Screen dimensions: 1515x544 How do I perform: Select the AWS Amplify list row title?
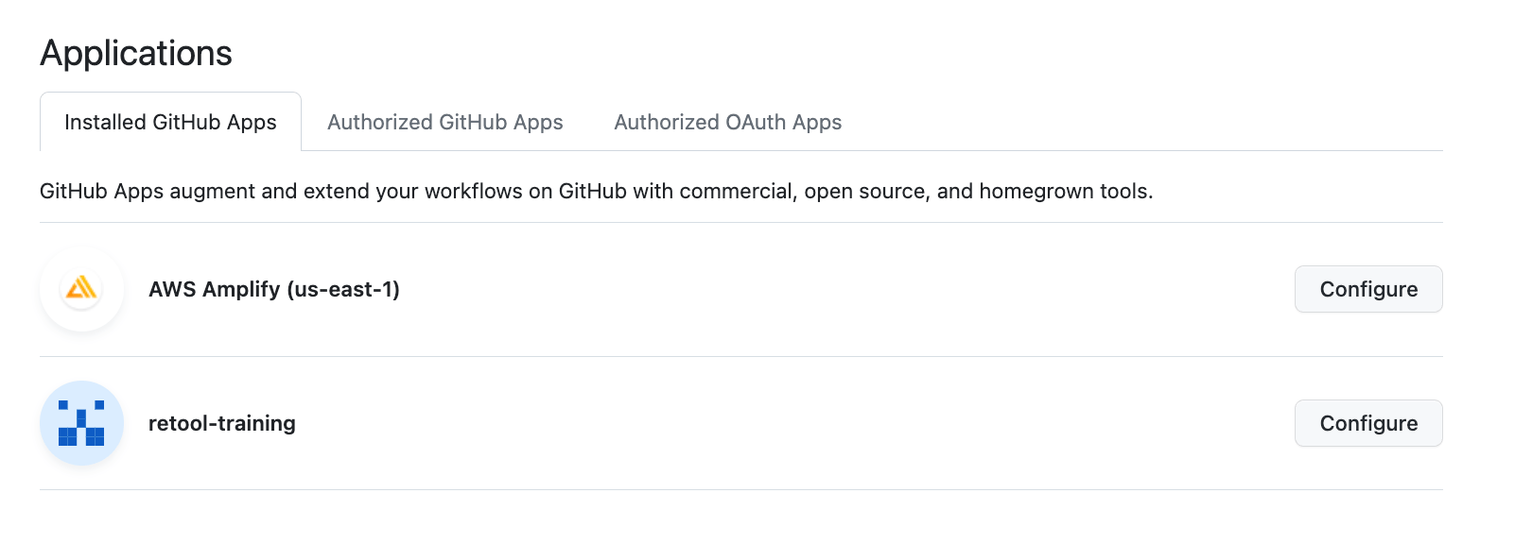tap(274, 289)
